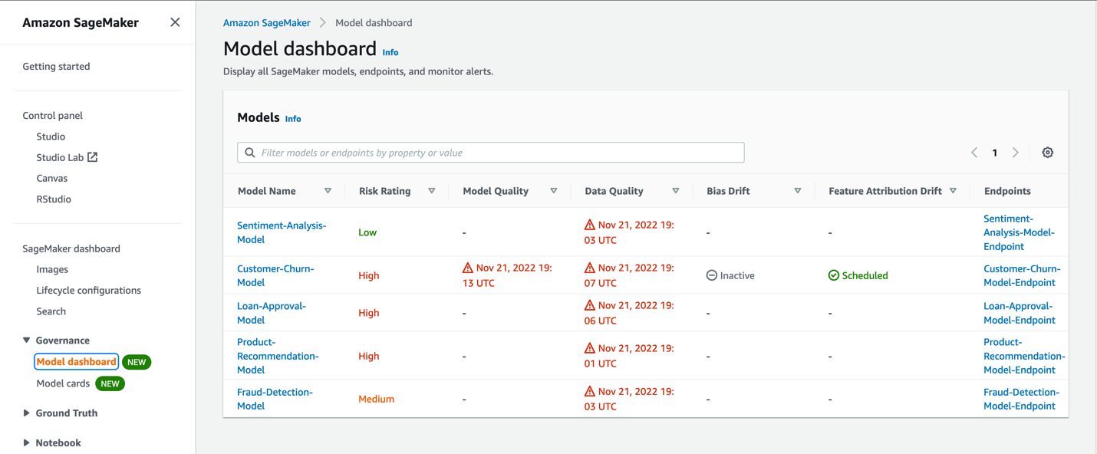This screenshot has height=454, width=1097.
Task: Click Sentiment-Analysis-Model data quality warning icon
Action: click(x=590, y=225)
